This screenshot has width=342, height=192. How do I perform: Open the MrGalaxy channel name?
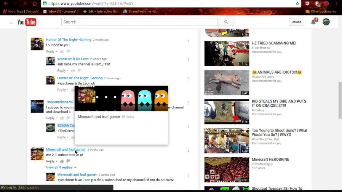(258, 110)
